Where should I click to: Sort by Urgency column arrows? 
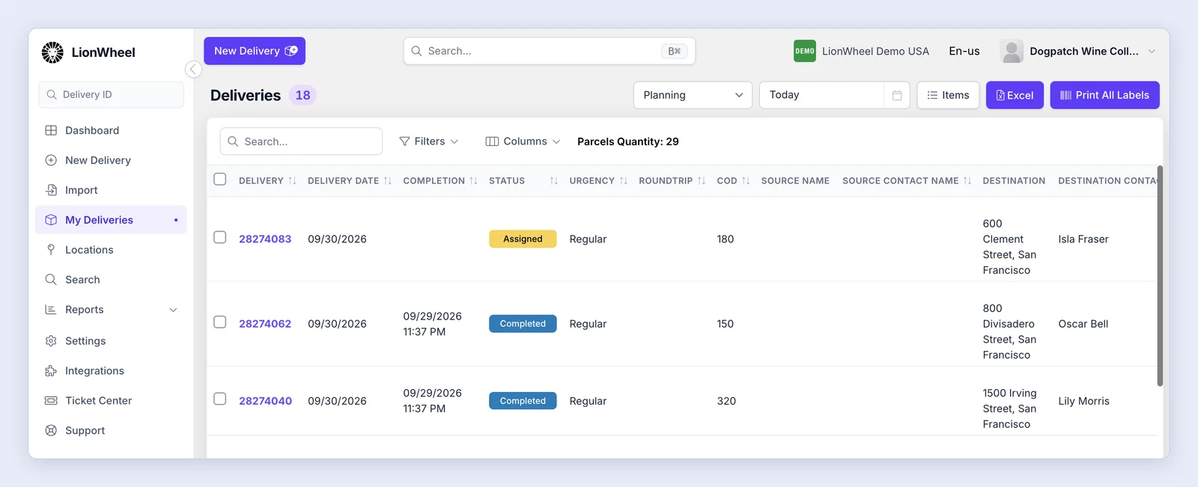click(623, 181)
